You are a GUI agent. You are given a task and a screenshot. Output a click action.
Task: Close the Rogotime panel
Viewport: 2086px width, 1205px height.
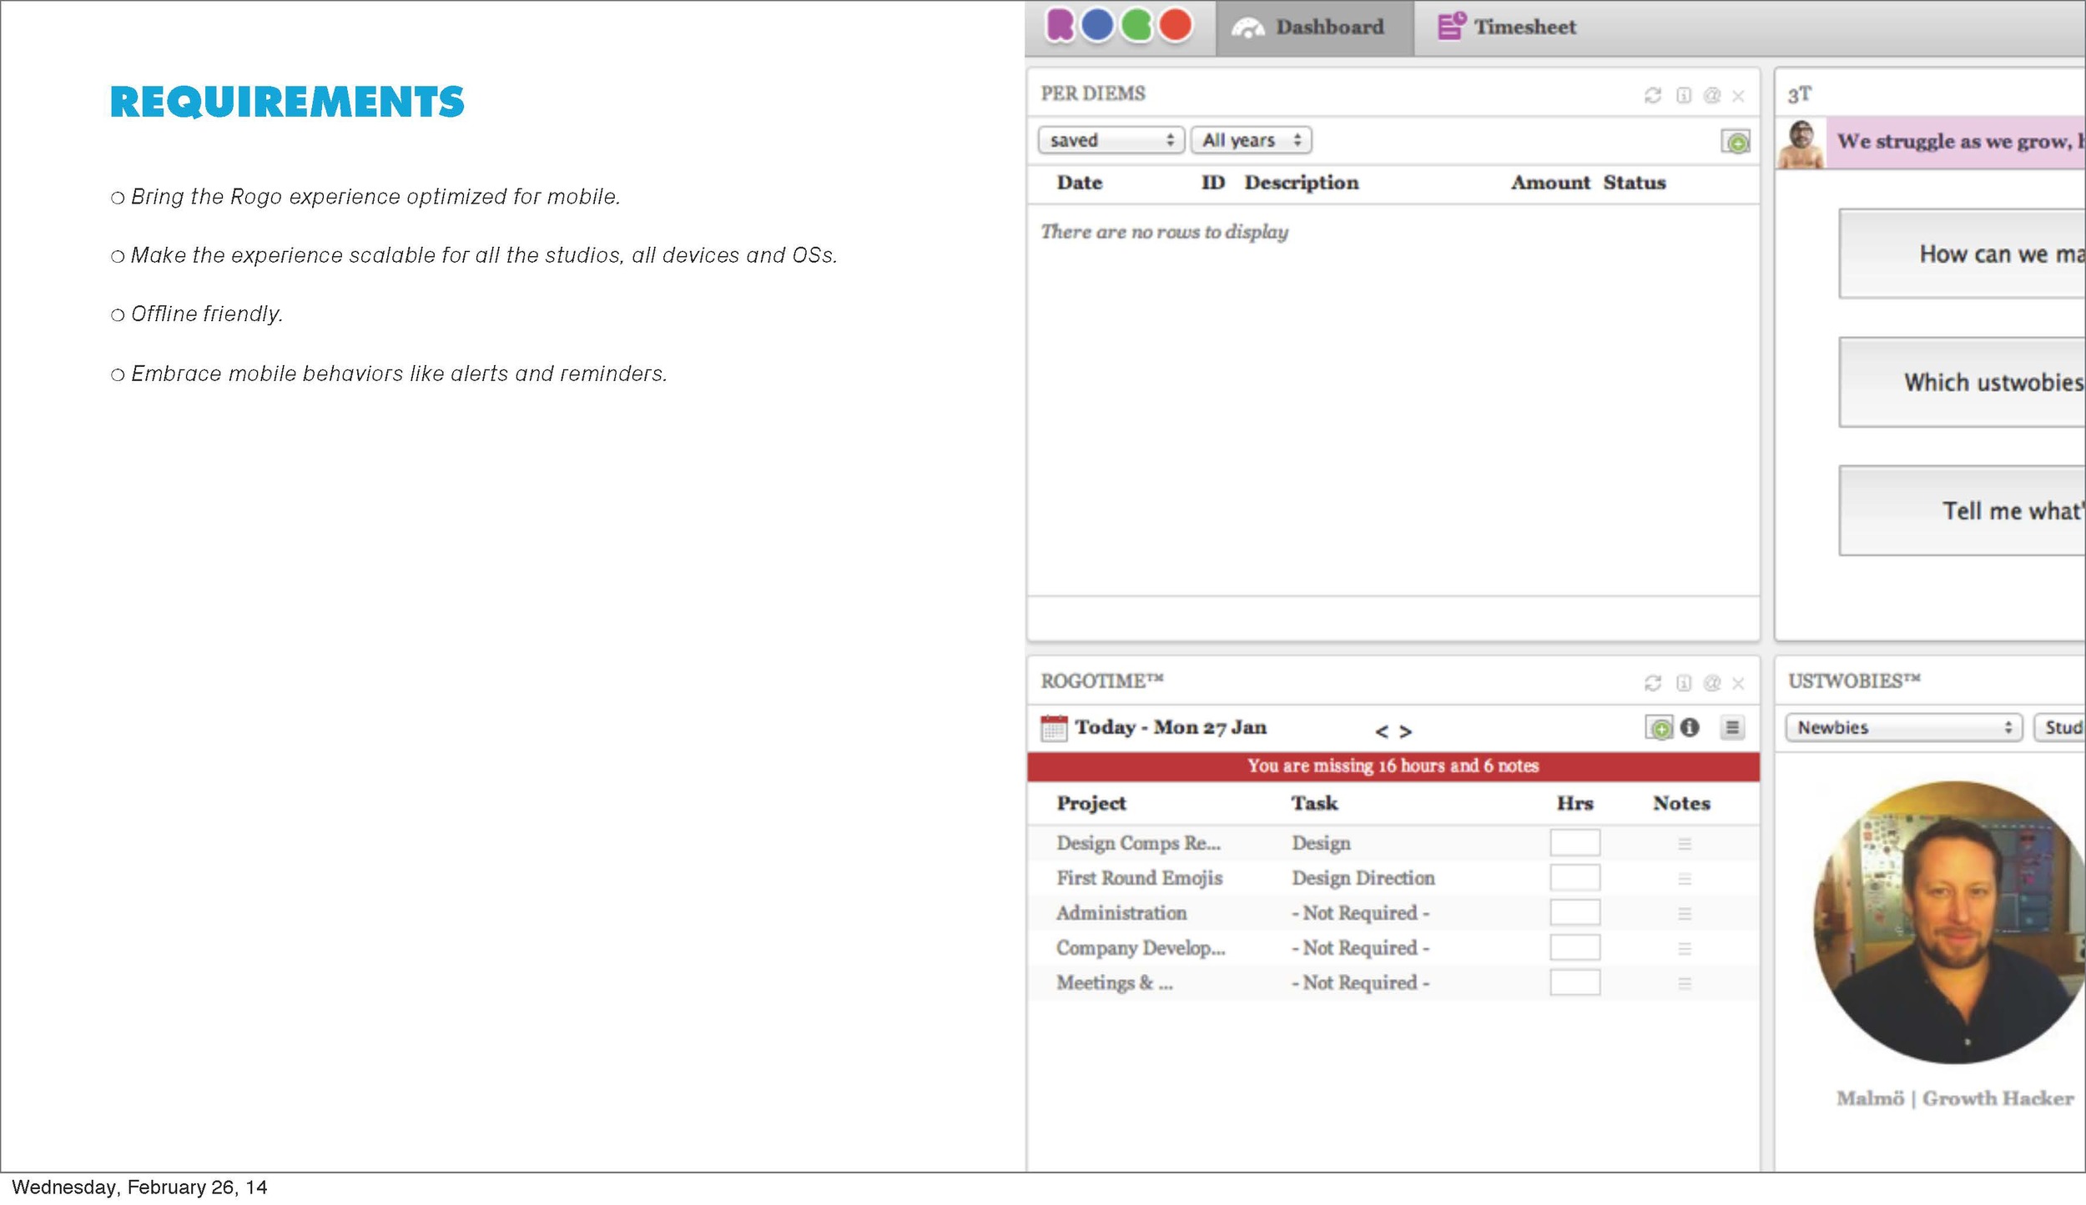1738,684
